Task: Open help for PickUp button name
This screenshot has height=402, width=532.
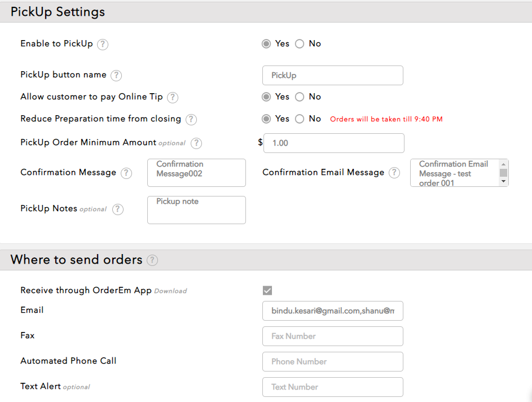Action: [x=116, y=76]
